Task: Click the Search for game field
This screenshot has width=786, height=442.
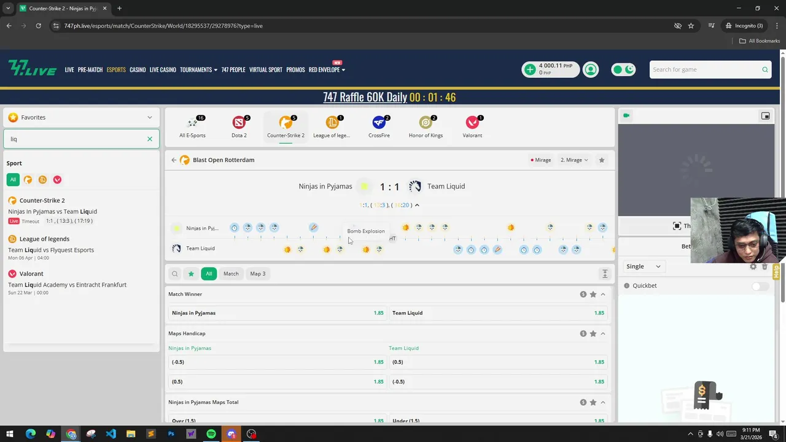Action: coord(705,69)
